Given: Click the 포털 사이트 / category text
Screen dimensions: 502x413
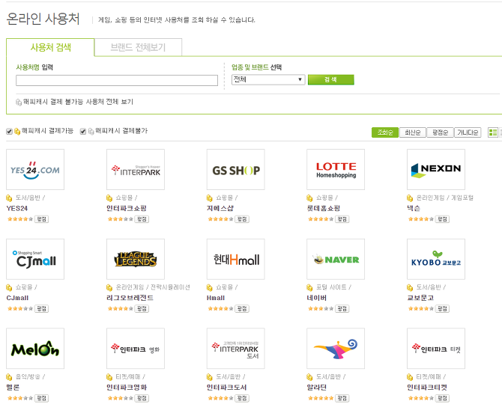Looking at the screenshot, I should click(x=333, y=287).
